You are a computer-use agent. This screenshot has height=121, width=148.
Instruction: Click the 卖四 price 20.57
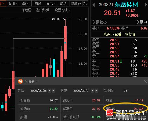[x=115, y=44]
